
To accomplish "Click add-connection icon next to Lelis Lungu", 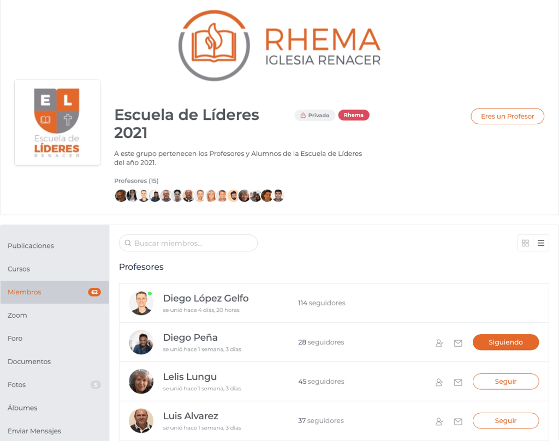I will pos(439,382).
